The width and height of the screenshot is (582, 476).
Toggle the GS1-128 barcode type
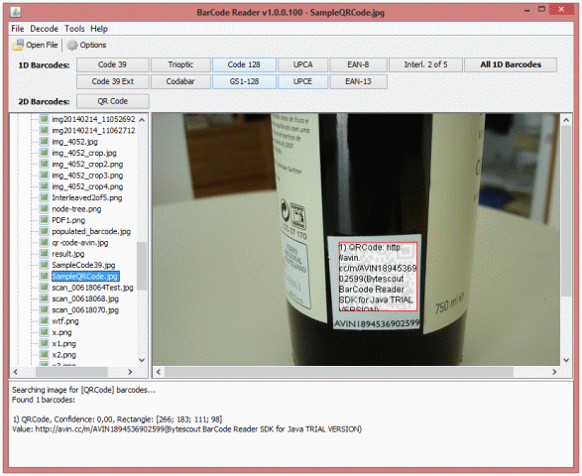pos(244,81)
